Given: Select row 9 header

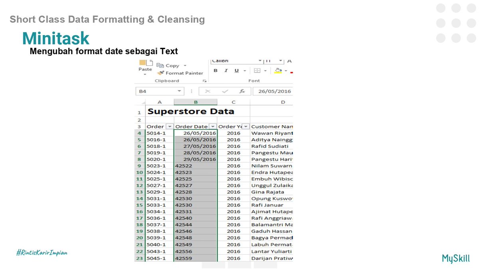Looking at the screenshot, I should [140, 166].
